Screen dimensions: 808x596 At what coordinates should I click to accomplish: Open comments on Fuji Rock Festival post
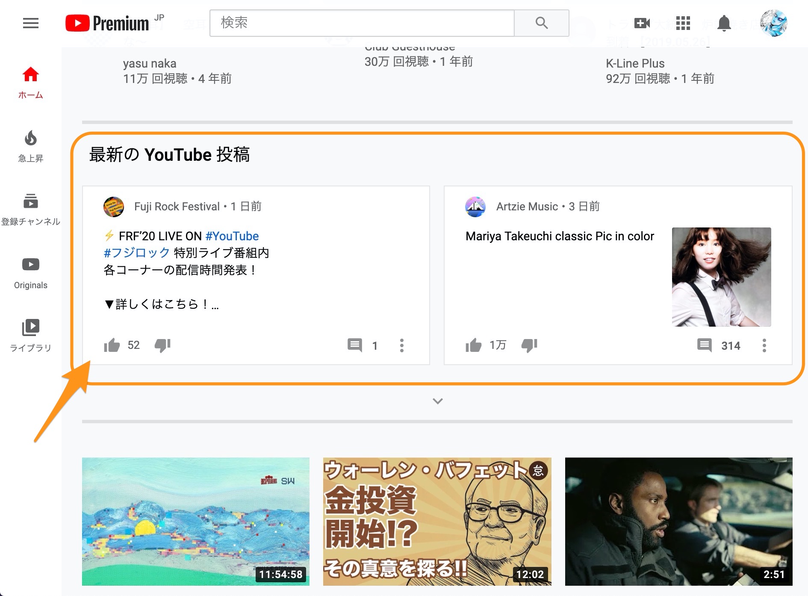(355, 345)
